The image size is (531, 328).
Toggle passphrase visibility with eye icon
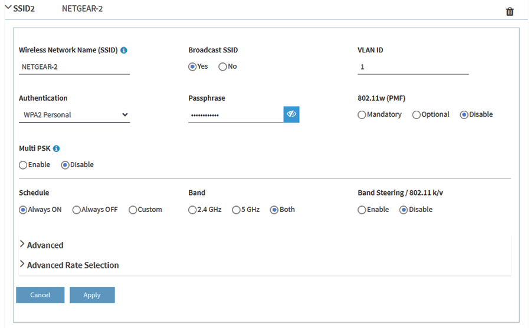click(291, 114)
